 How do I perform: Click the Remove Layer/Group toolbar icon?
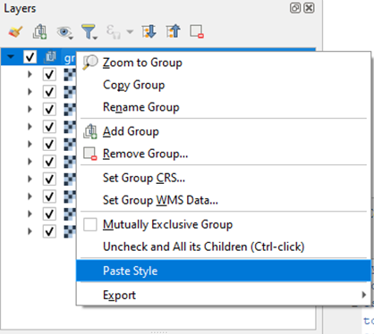[x=197, y=31]
